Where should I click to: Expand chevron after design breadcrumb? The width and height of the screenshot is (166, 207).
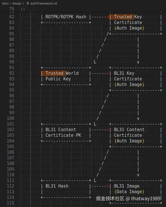(x=23, y=4)
